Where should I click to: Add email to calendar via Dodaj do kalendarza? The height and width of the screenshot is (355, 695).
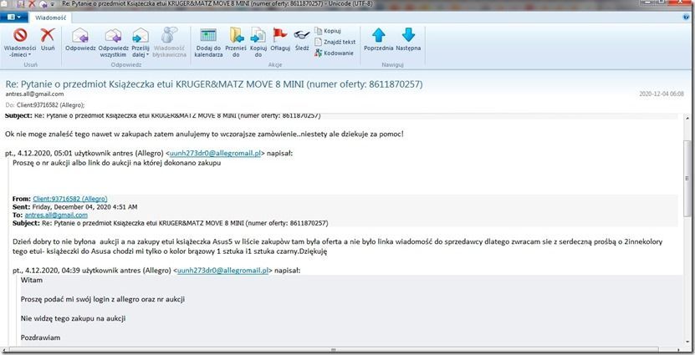tap(208, 42)
